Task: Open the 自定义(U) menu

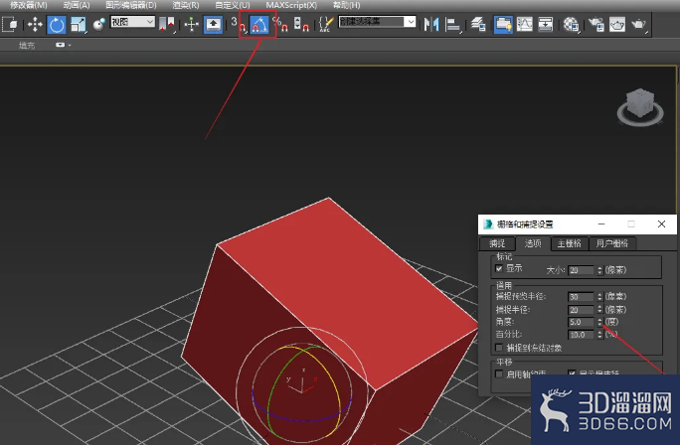Action: [x=233, y=5]
